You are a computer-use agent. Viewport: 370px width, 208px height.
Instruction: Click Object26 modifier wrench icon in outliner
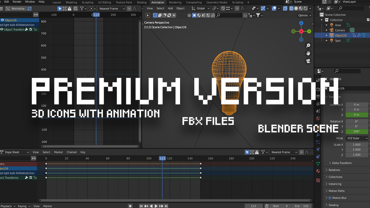(x=359, y=35)
